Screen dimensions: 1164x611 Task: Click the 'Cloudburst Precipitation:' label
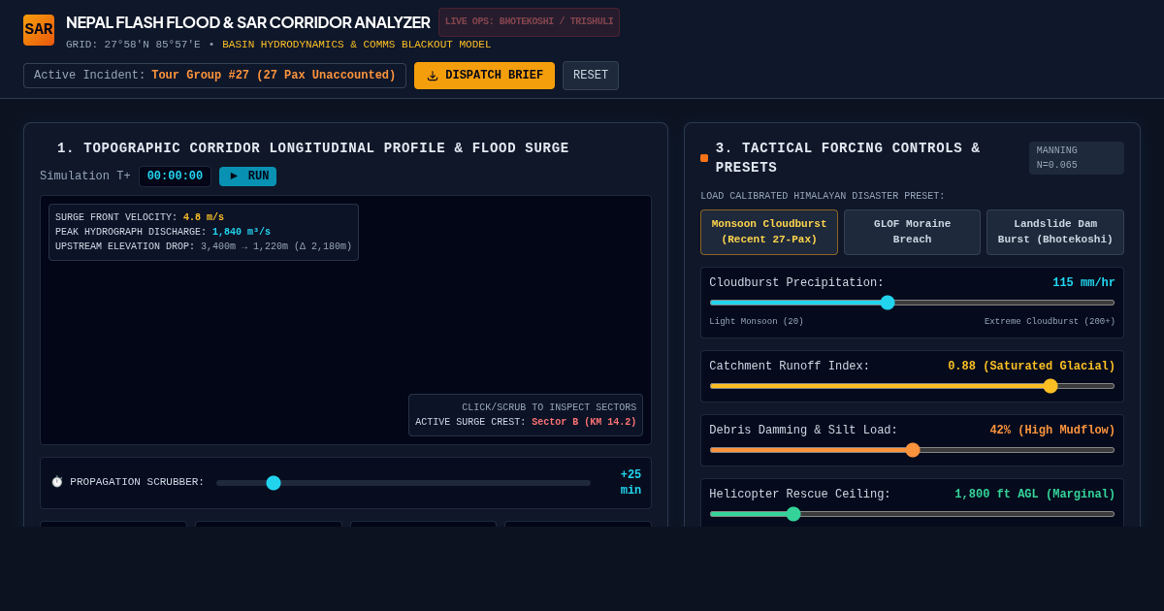[x=796, y=283]
